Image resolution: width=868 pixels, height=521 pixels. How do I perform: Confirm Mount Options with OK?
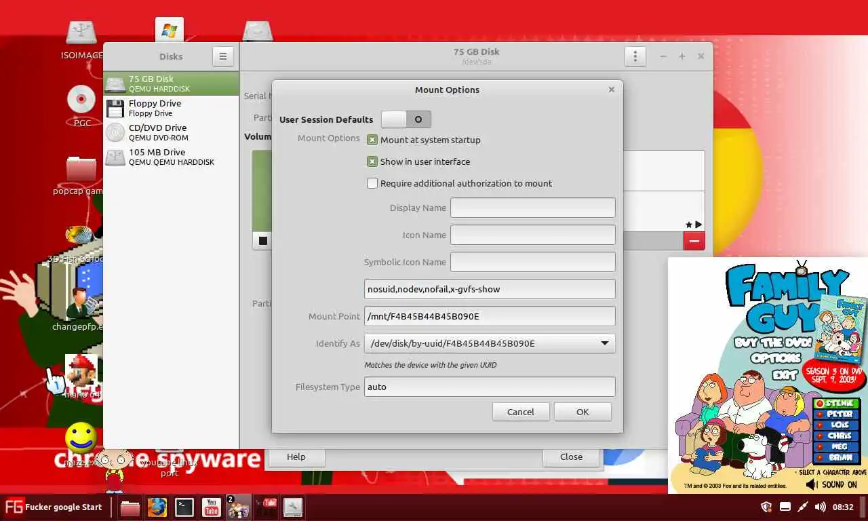click(583, 412)
